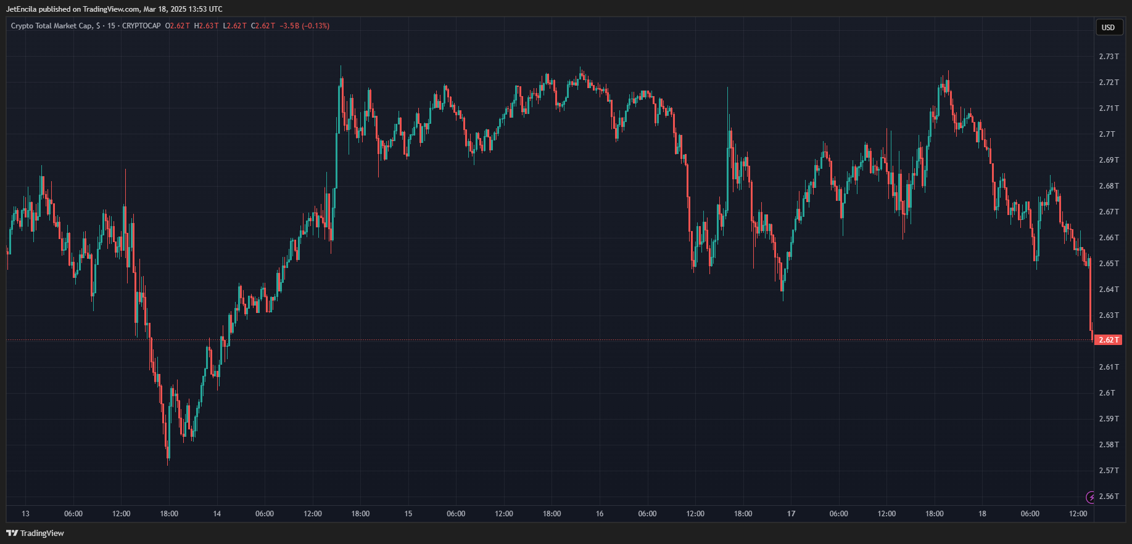Click the 2.59T price axis label
Screen dimensions: 1132x544
pos(1109,419)
